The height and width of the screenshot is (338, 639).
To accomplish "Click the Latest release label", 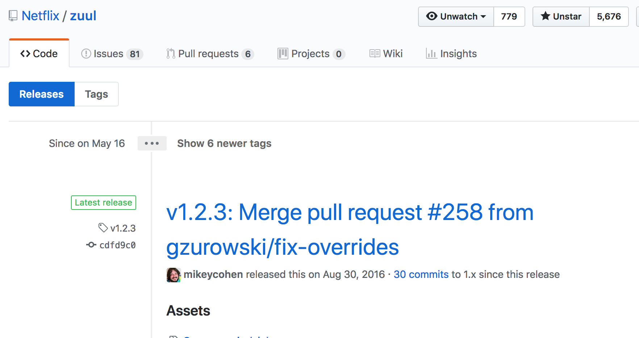I will coord(104,203).
